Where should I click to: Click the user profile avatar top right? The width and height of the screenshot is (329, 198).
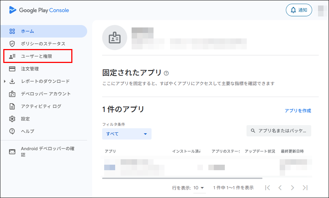click(x=323, y=11)
